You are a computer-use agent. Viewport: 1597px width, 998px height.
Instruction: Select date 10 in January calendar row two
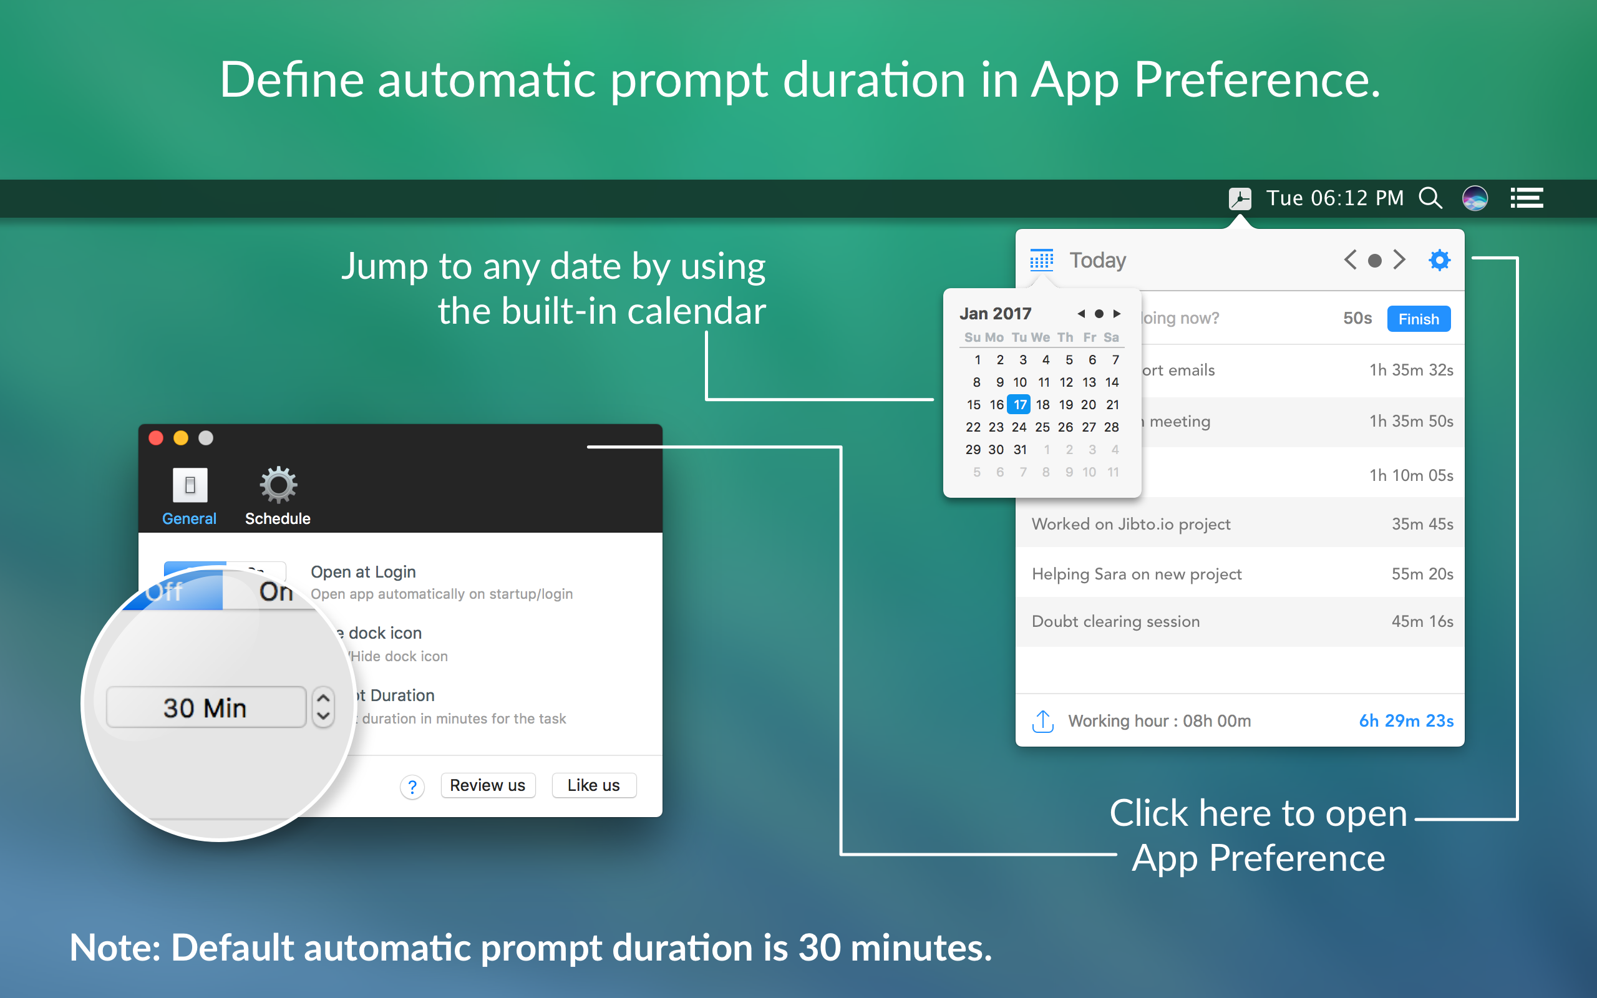1019,382
